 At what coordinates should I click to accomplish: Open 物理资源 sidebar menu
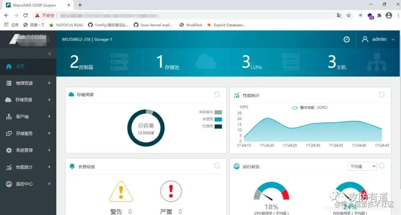click(28, 83)
